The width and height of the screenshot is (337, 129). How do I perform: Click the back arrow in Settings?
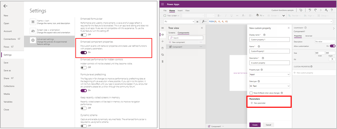(6, 6)
